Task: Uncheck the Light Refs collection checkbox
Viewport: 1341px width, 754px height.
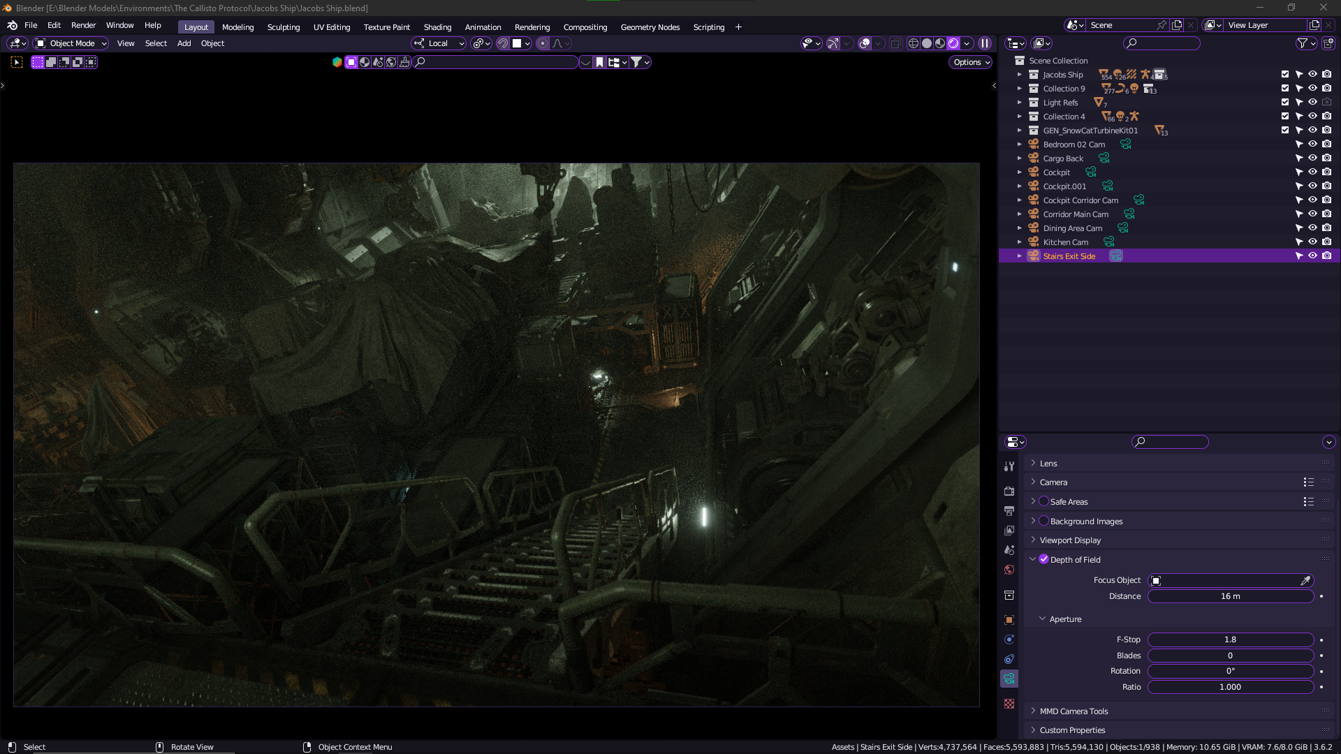Action: point(1285,102)
